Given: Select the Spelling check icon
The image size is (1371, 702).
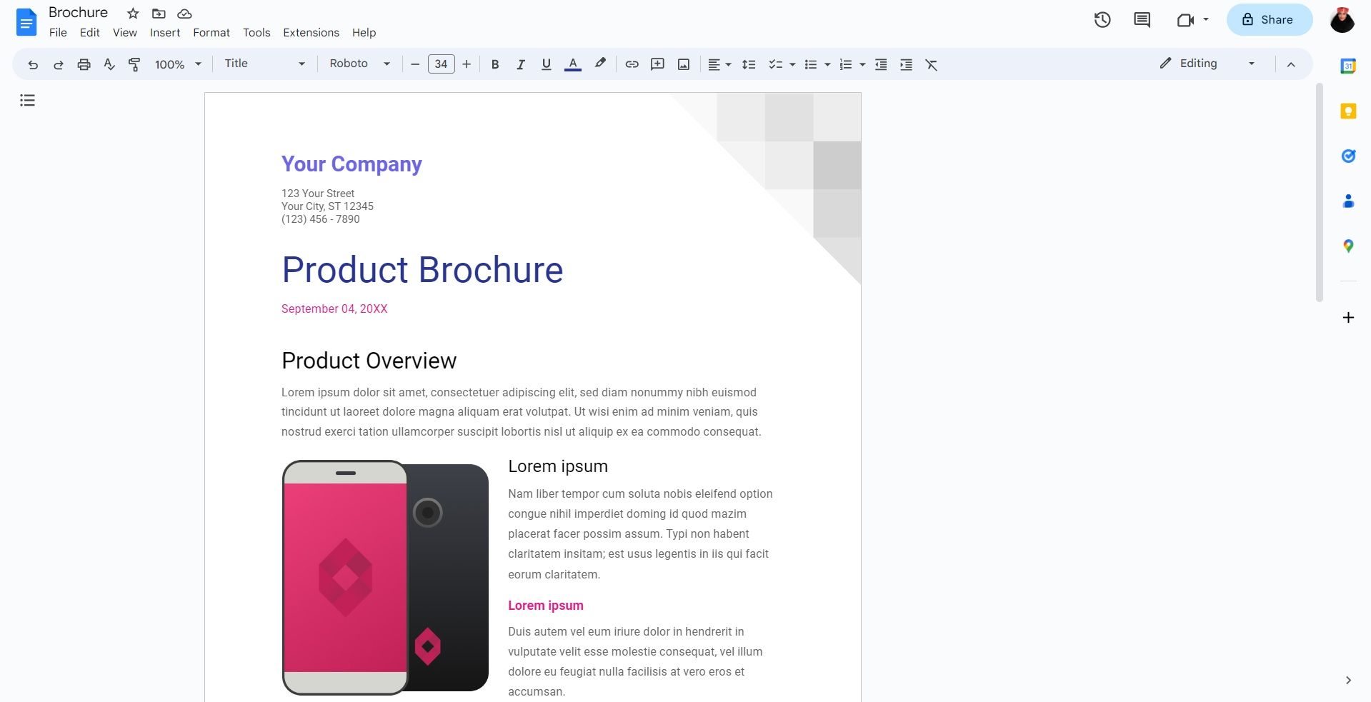Looking at the screenshot, I should (109, 64).
